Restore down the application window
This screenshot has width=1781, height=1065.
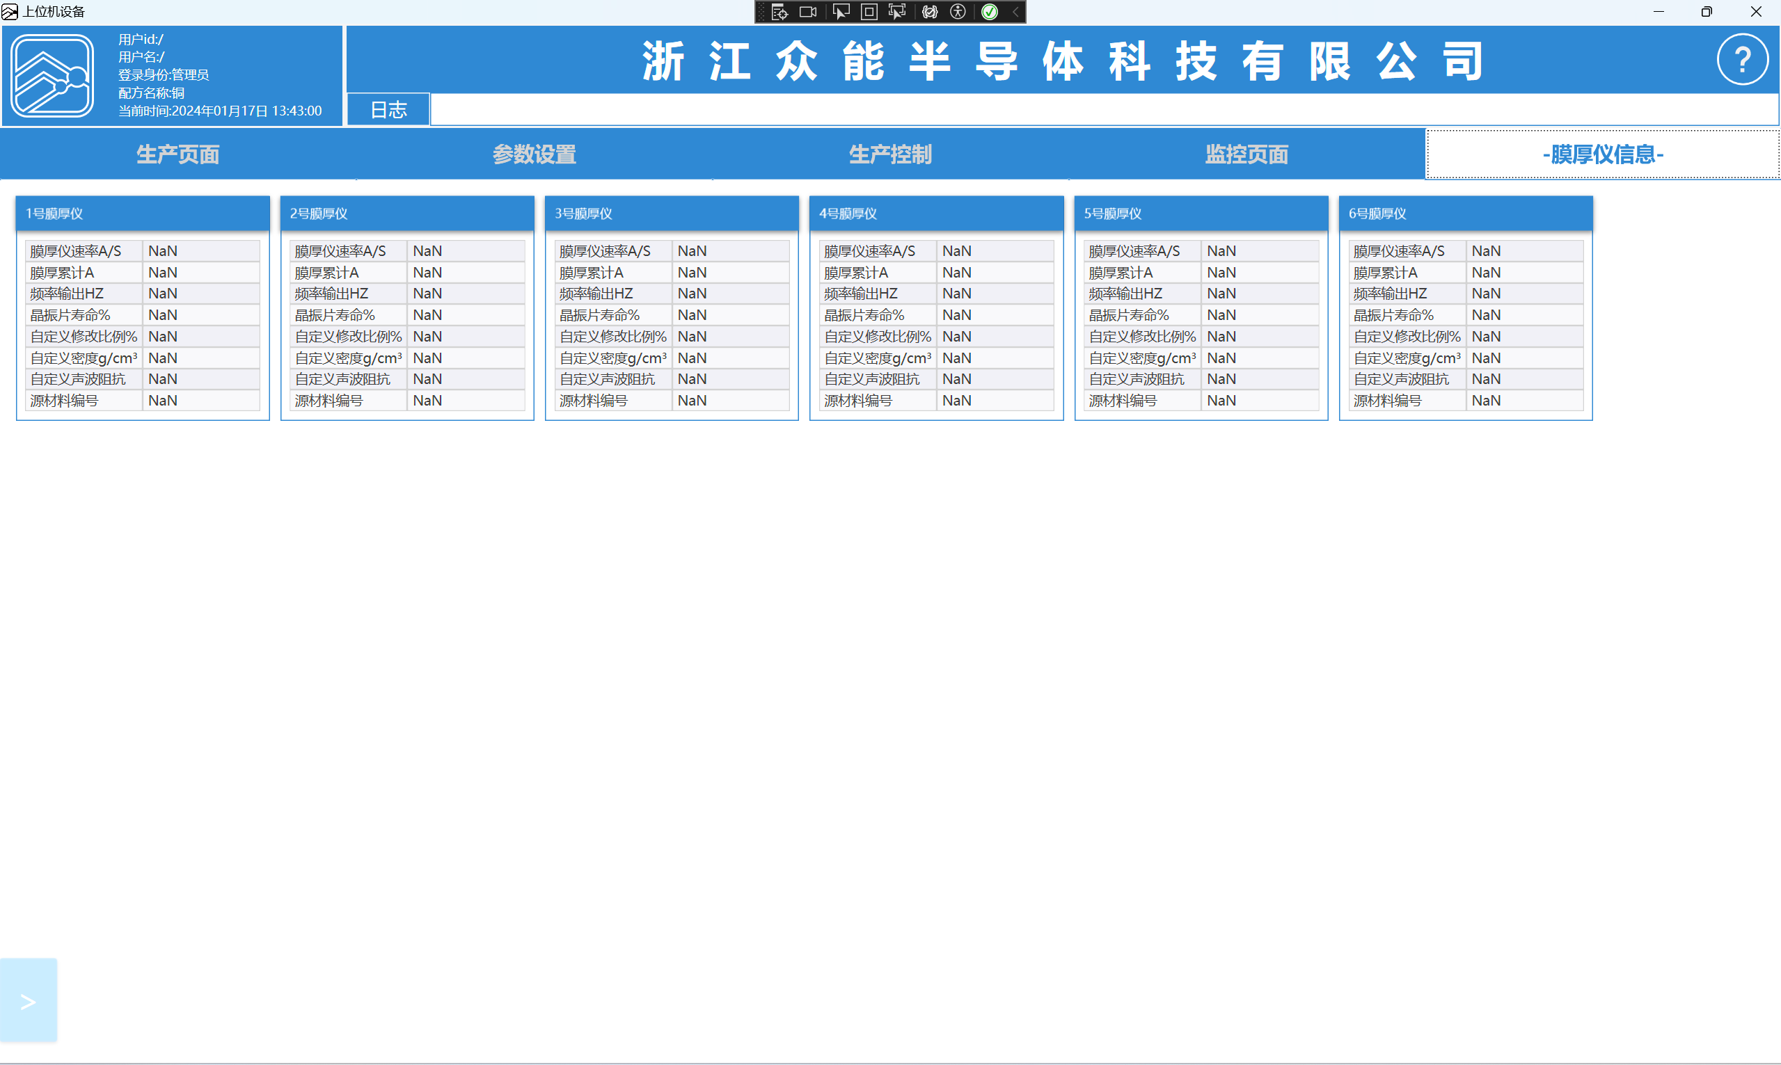click(x=1707, y=12)
